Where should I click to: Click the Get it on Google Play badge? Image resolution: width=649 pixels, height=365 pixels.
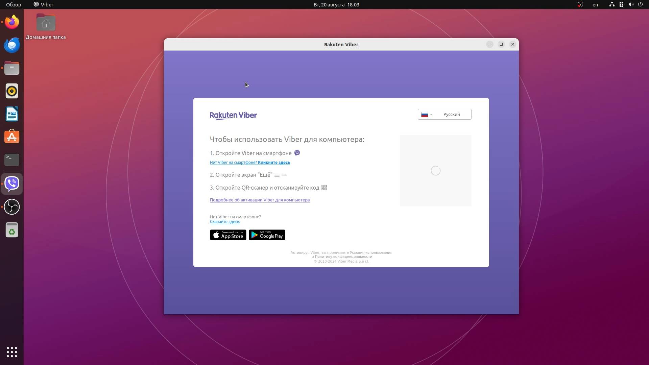click(267, 235)
